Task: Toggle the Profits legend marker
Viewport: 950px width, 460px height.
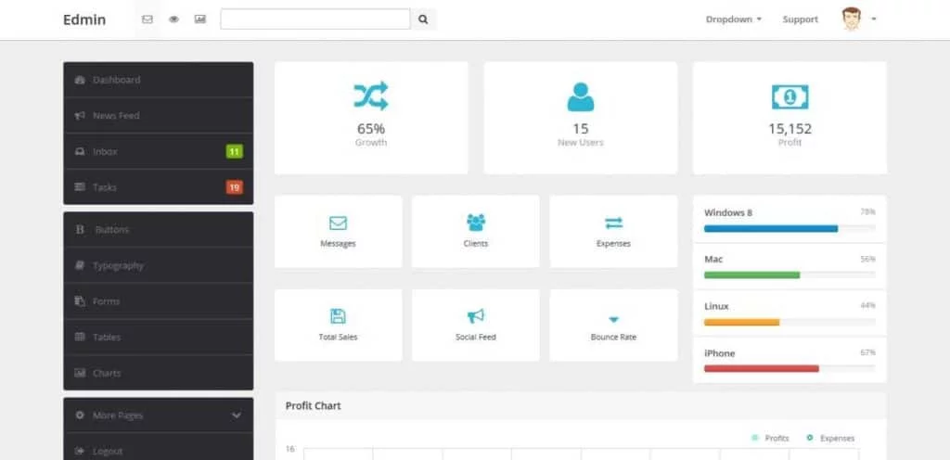Action: [755, 438]
